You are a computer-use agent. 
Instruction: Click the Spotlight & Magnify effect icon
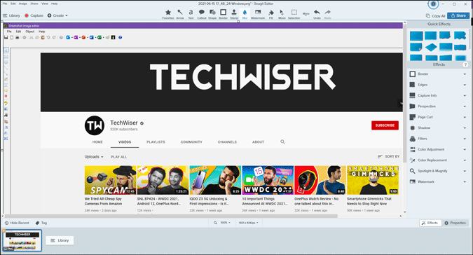tap(412, 171)
